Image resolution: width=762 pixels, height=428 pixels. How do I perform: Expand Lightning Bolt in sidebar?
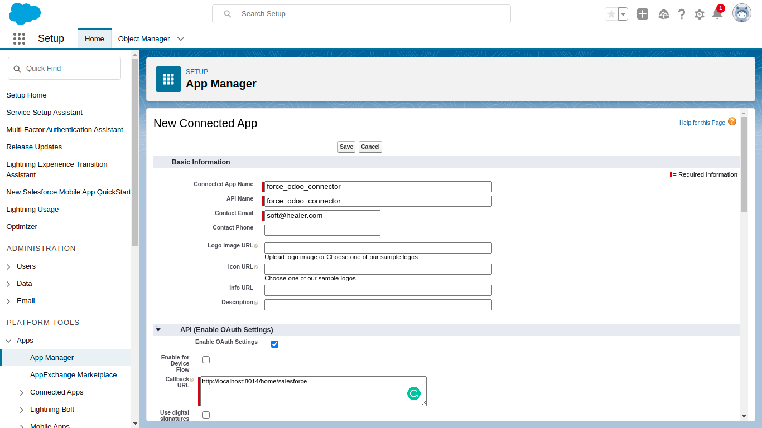coord(22,410)
